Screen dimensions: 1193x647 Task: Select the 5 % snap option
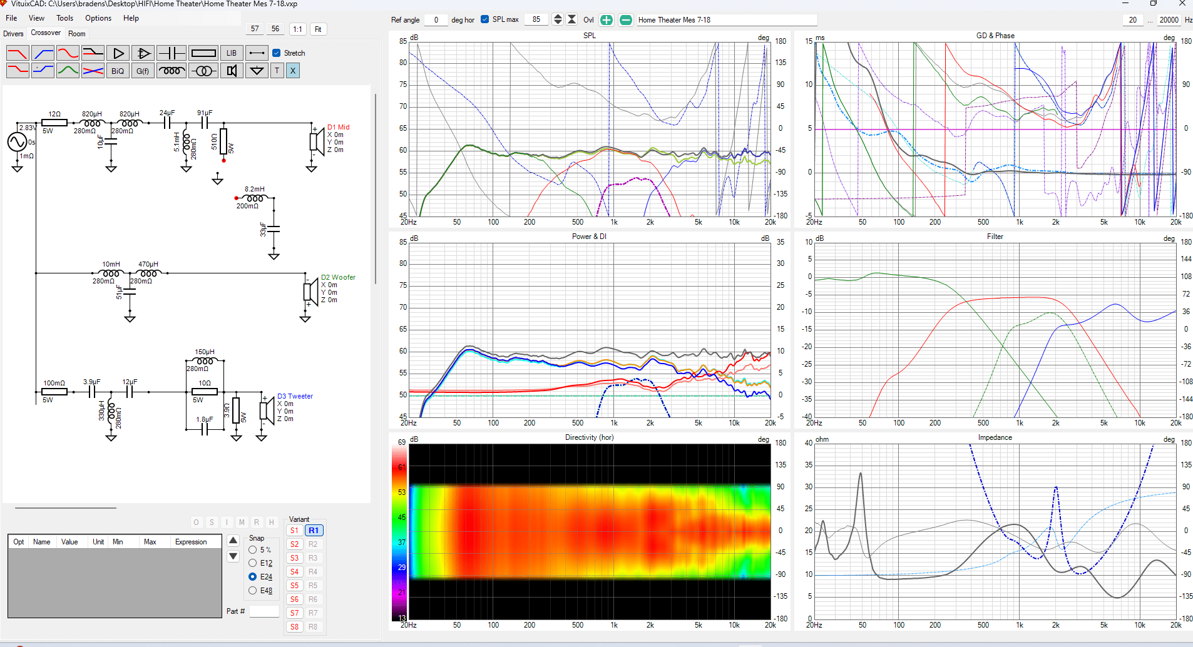point(253,550)
